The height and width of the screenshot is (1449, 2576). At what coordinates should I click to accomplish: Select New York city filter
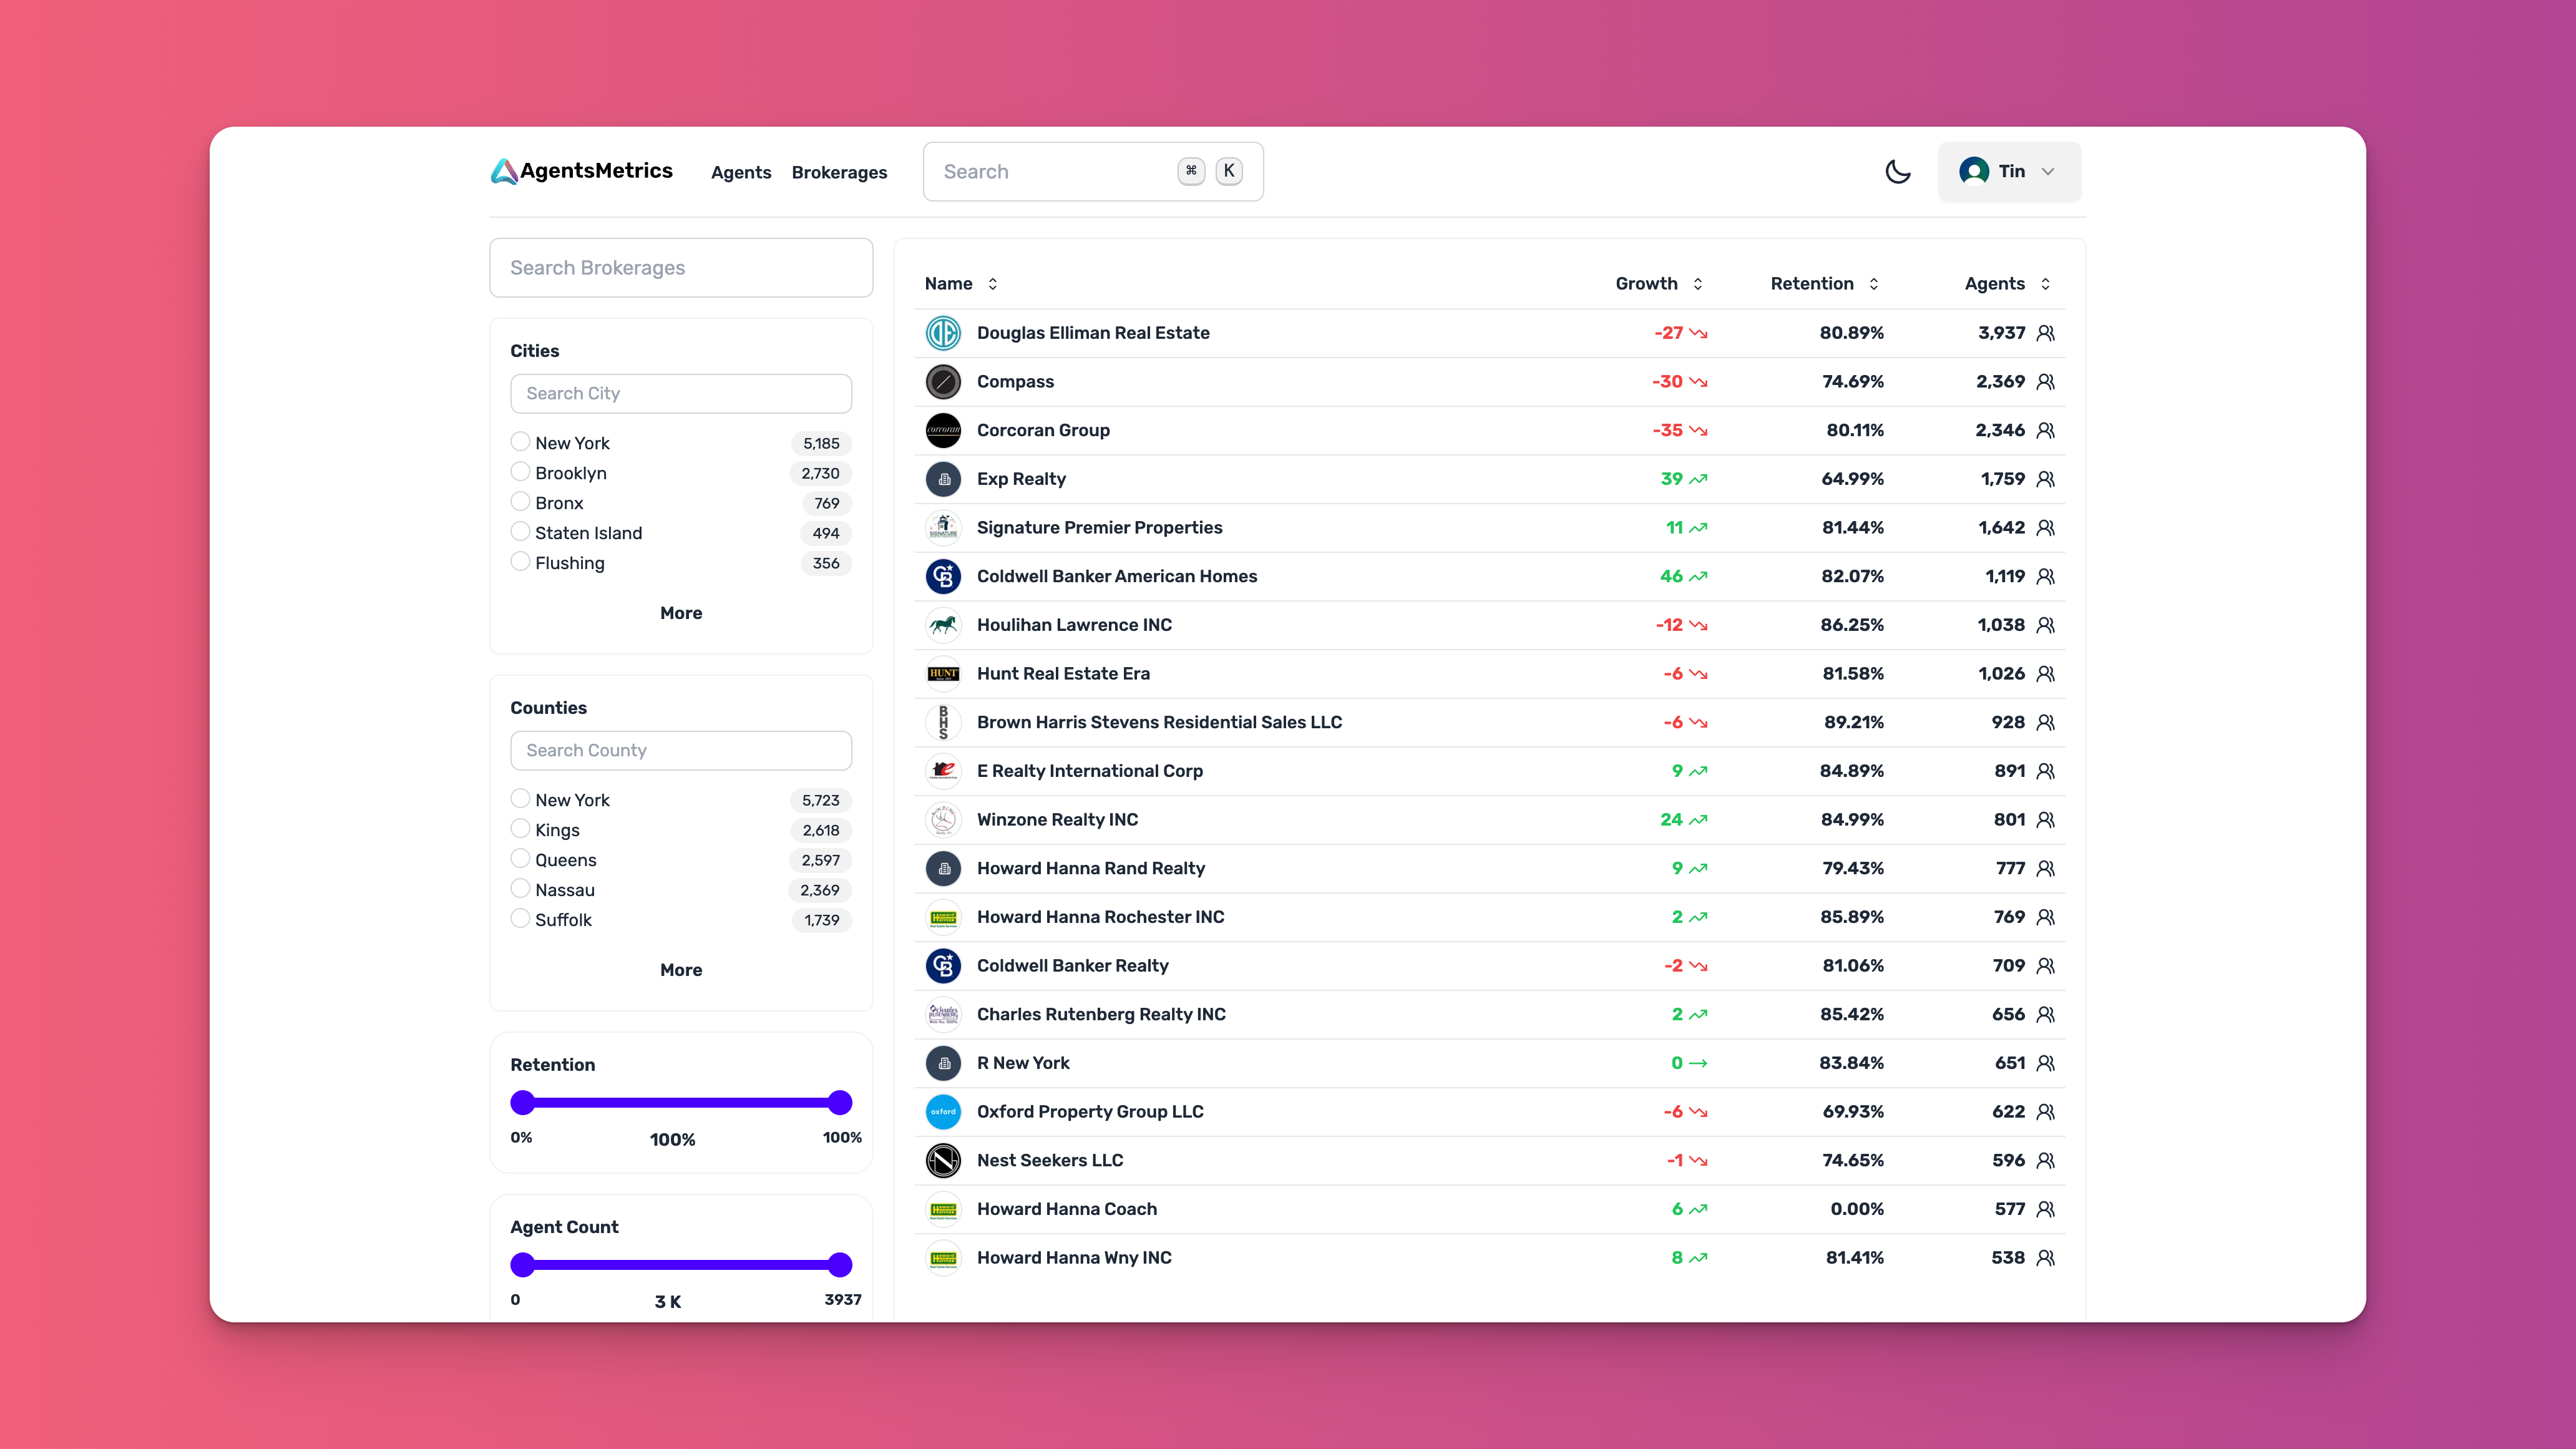520,441
